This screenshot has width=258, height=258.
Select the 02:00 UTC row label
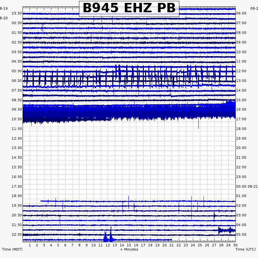(241, 205)
